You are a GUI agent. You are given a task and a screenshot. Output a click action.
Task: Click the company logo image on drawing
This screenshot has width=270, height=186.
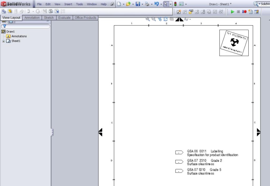pos(234,43)
